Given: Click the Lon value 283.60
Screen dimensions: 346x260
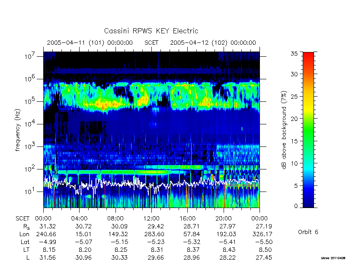Looking at the screenshot, I should 154,234.
